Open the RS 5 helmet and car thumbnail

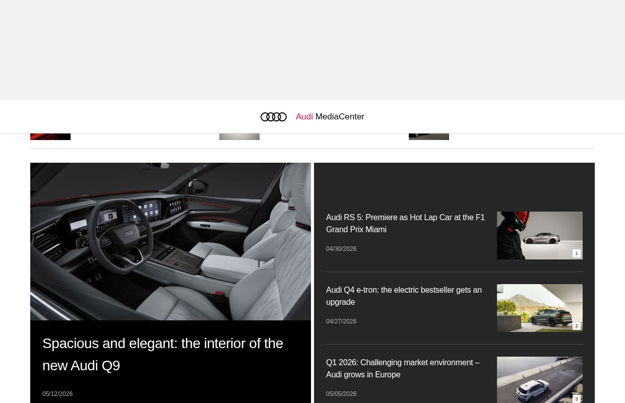540,235
